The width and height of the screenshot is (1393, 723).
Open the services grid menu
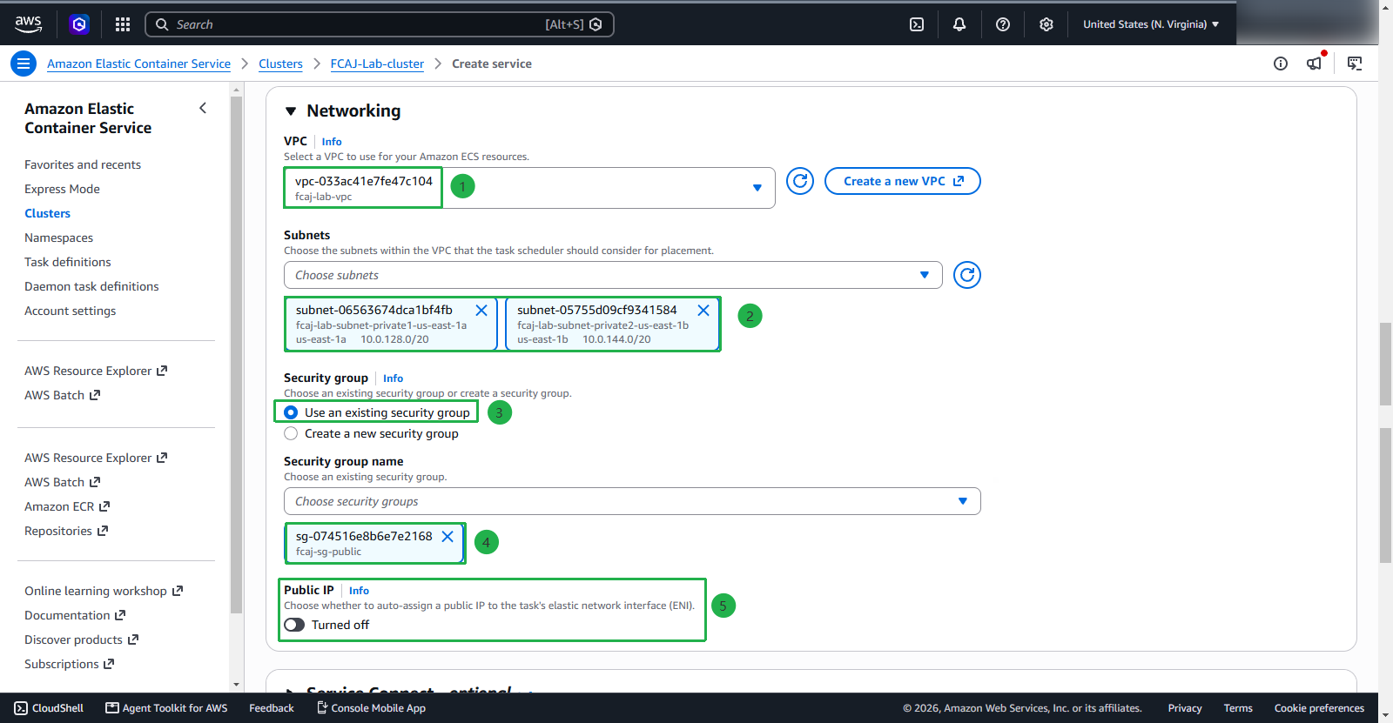(123, 24)
